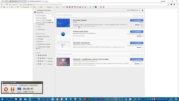Click the volume icon in the system tray

click(164, 99)
